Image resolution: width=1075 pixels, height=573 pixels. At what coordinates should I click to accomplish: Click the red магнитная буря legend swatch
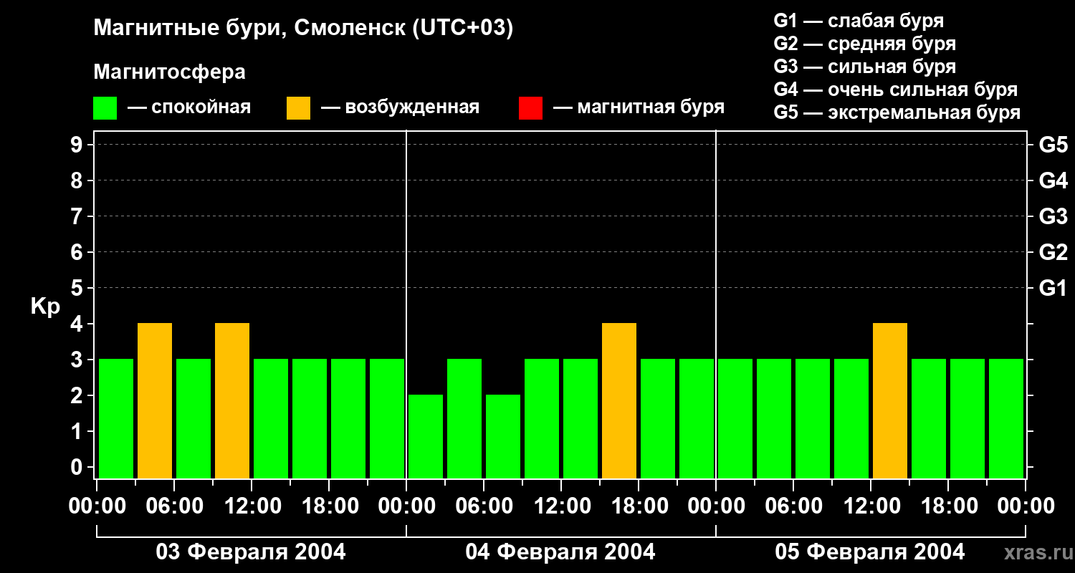(530, 108)
